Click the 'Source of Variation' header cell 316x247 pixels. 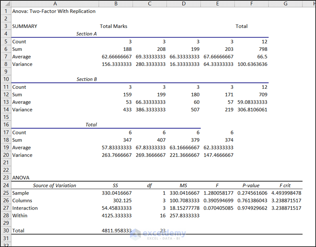pyautogui.click(x=55, y=185)
